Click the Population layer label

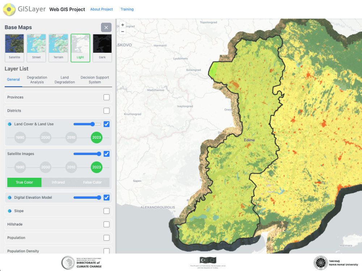coord(16,238)
